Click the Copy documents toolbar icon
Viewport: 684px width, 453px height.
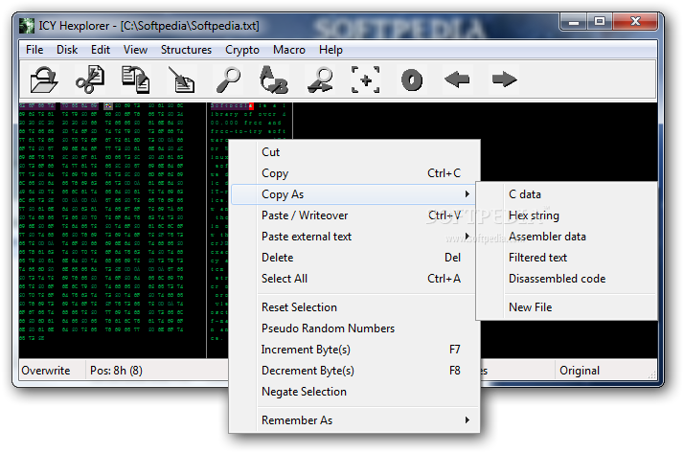(x=136, y=79)
